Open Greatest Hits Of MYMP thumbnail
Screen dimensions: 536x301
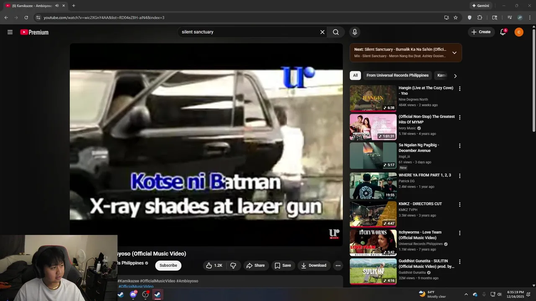click(373, 127)
